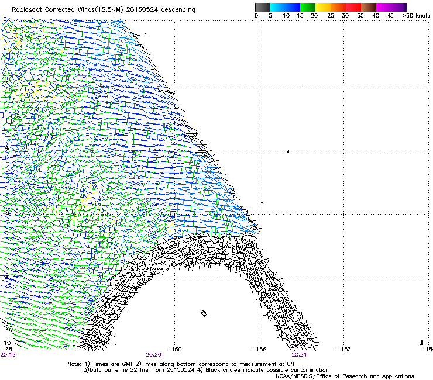Click the '15' legend scale label
This screenshot has width=433, height=380.
[x=300, y=16]
